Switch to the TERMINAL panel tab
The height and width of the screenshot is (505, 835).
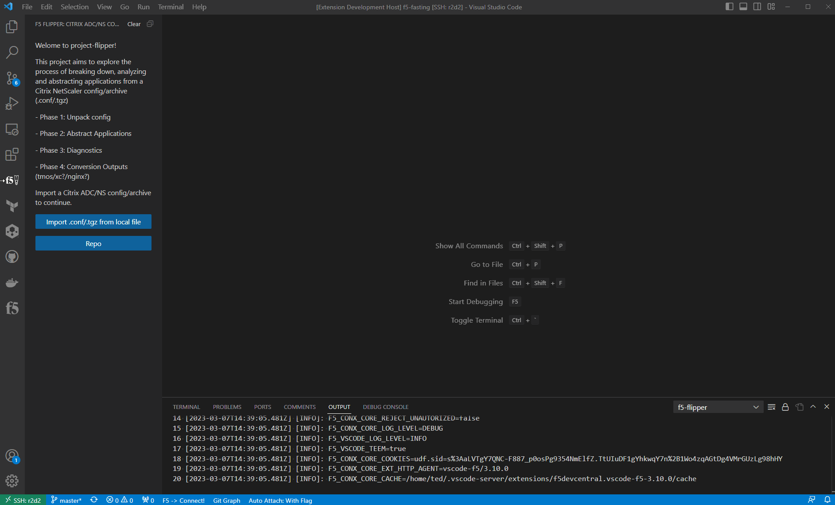[x=186, y=407]
